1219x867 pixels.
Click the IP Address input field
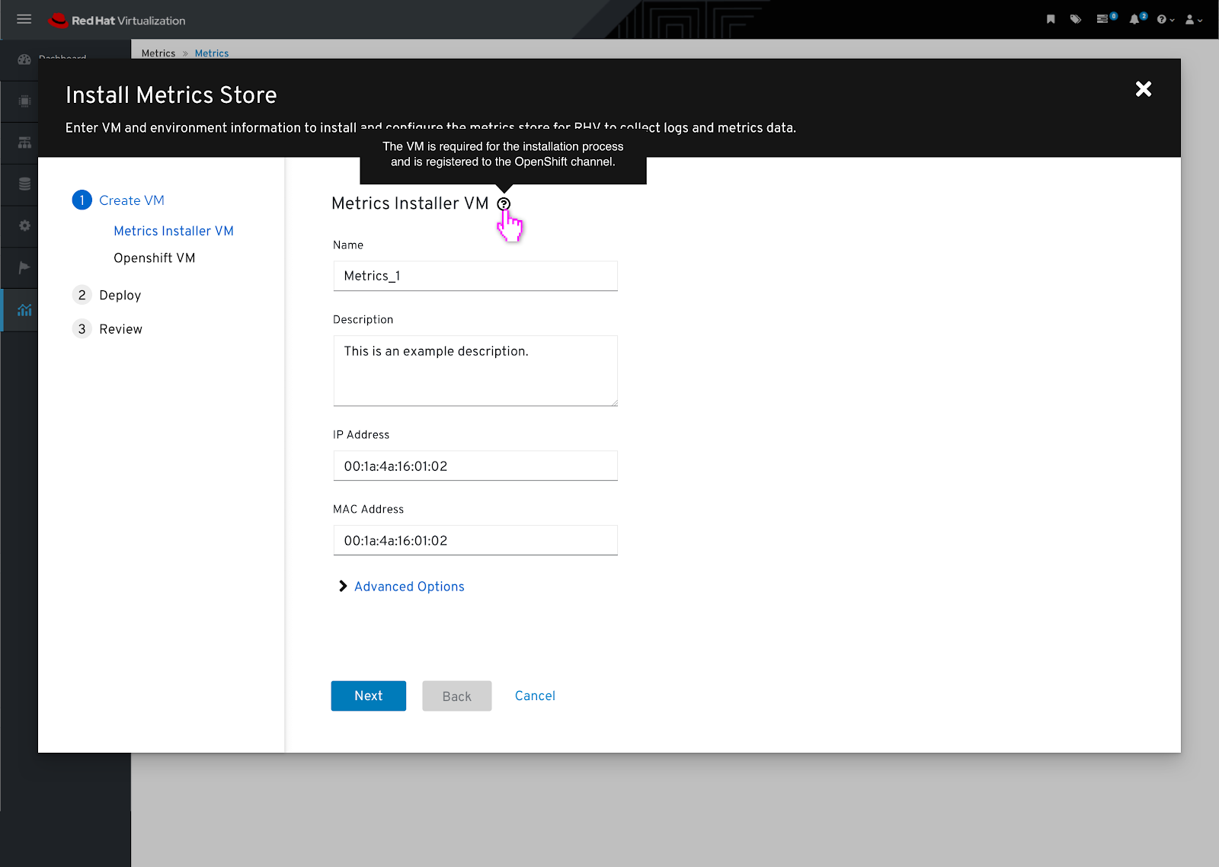pos(475,465)
